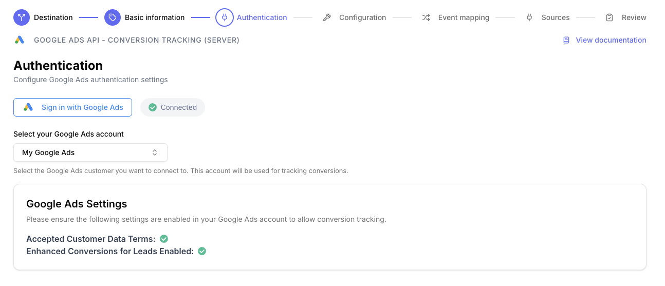Go to the Basic information step

coord(155,17)
